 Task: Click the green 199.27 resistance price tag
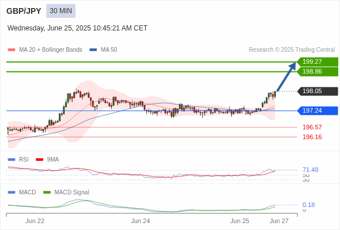tap(318, 62)
